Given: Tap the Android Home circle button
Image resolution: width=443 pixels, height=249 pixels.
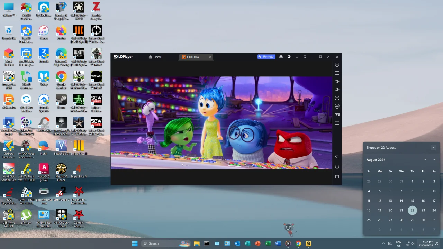Looking at the screenshot, I should pos(337,167).
